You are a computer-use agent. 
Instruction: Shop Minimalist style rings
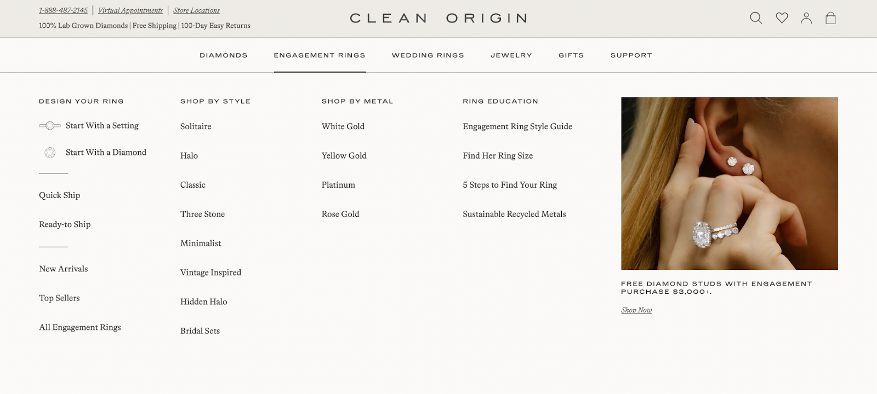pyautogui.click(x=201, y=244)
